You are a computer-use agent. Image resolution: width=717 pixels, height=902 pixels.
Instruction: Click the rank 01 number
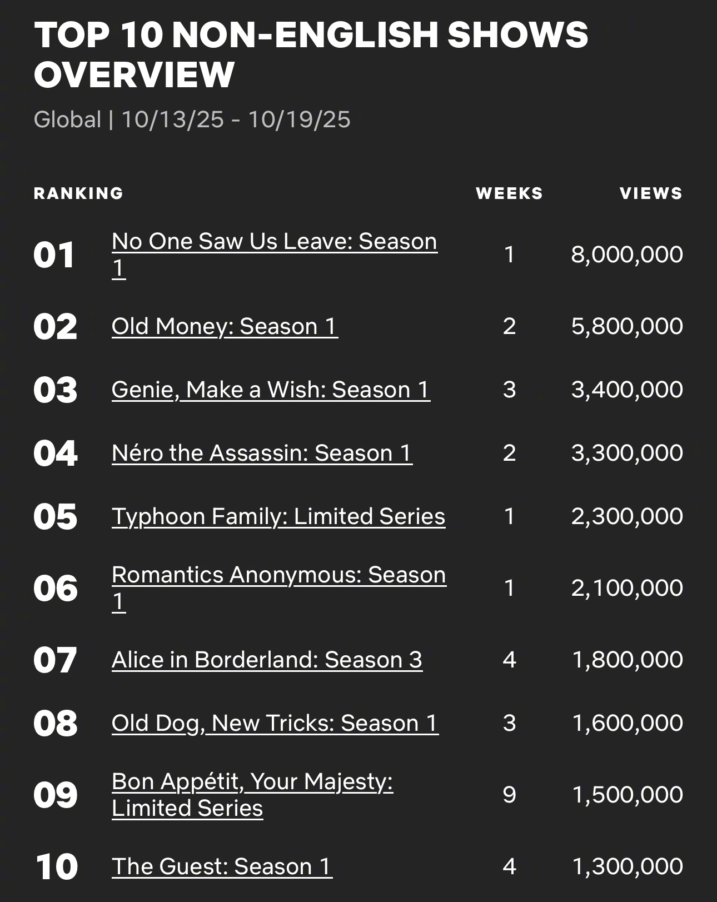click(54, 255)
